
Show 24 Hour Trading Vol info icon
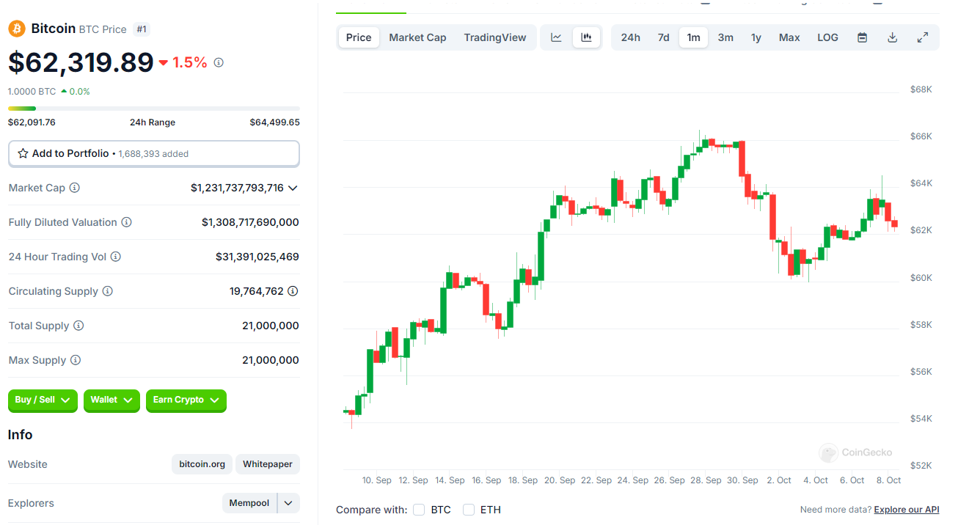click(x=115, y=257)
